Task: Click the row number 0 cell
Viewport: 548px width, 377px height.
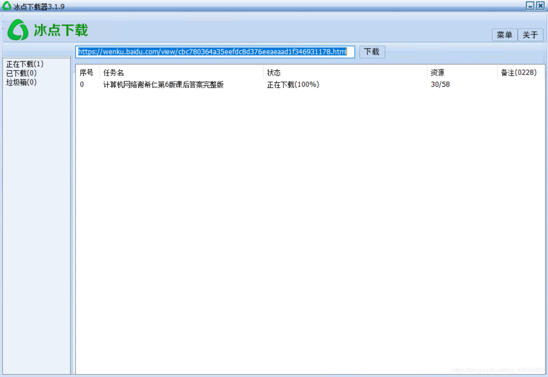Action: coord(82,85)
